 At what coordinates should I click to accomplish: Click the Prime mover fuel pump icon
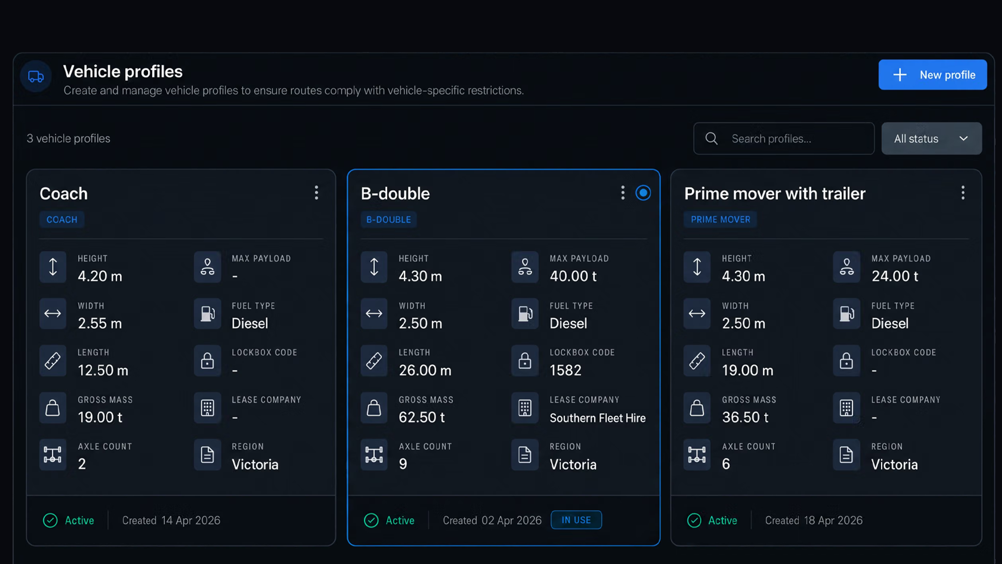click(x=846, y=314)
